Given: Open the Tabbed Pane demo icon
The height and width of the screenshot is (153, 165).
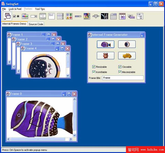Looking at the screenshot, I should [113, 16].
